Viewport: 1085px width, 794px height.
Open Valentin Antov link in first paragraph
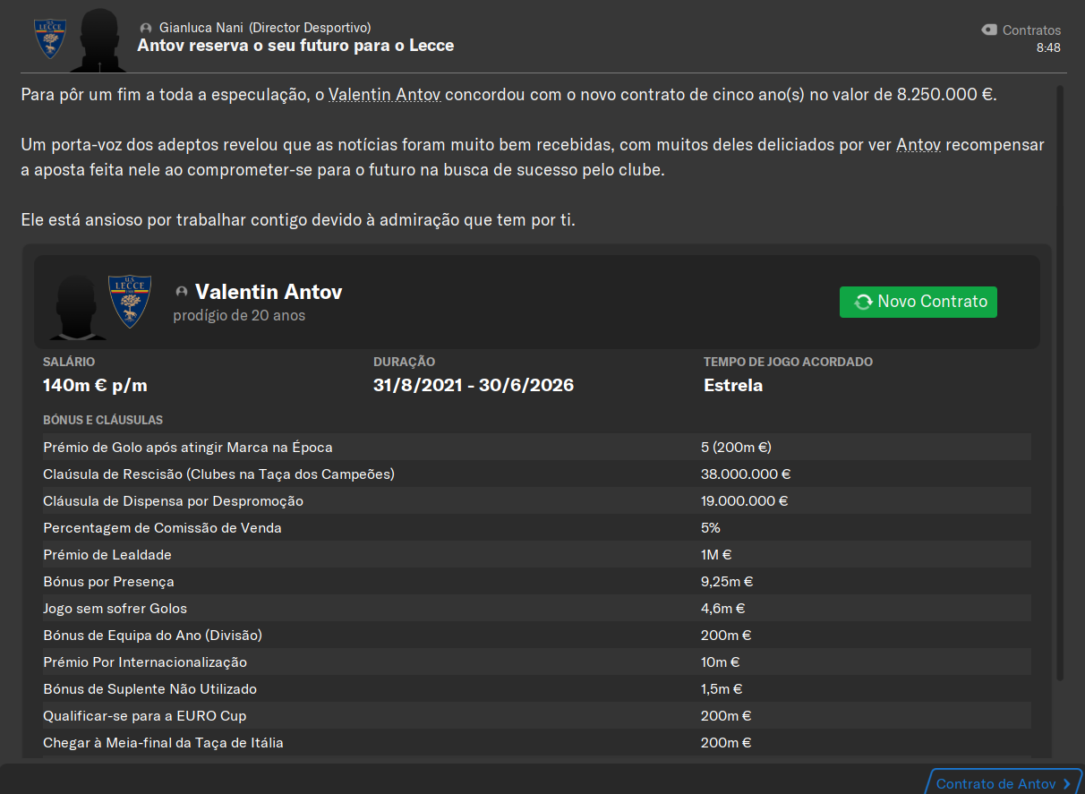click(385, 95)
